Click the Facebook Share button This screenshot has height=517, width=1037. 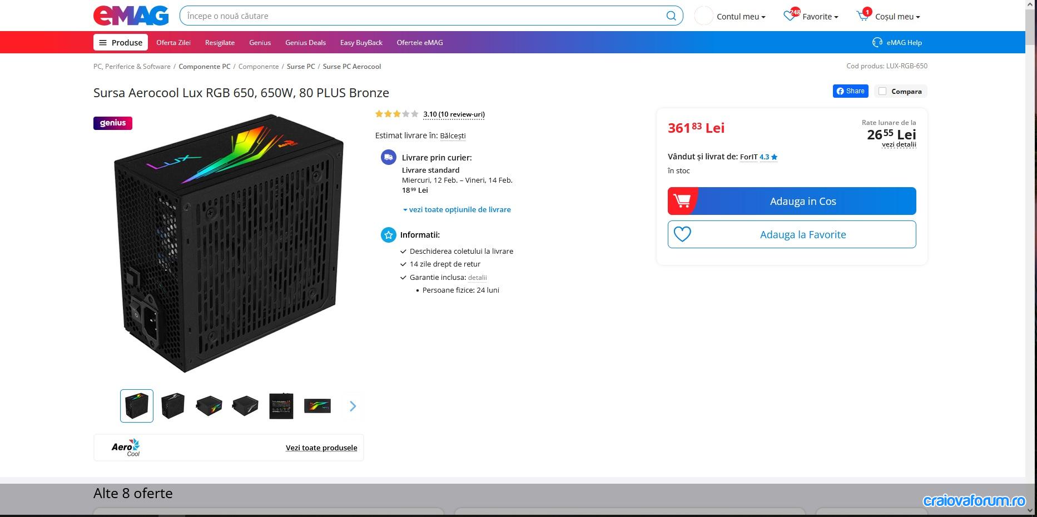850,91
